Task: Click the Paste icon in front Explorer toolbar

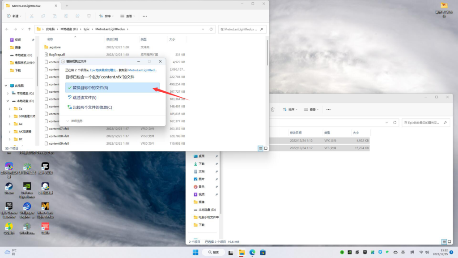Action: click(55, 16)
